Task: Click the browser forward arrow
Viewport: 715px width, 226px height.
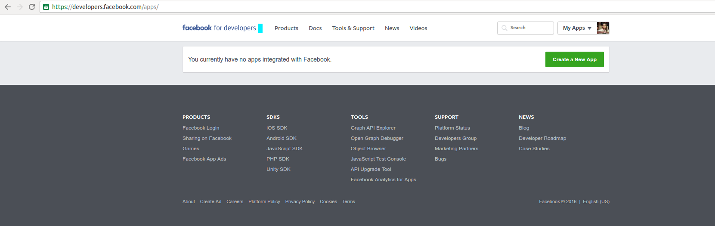Action: coord(20,7)
